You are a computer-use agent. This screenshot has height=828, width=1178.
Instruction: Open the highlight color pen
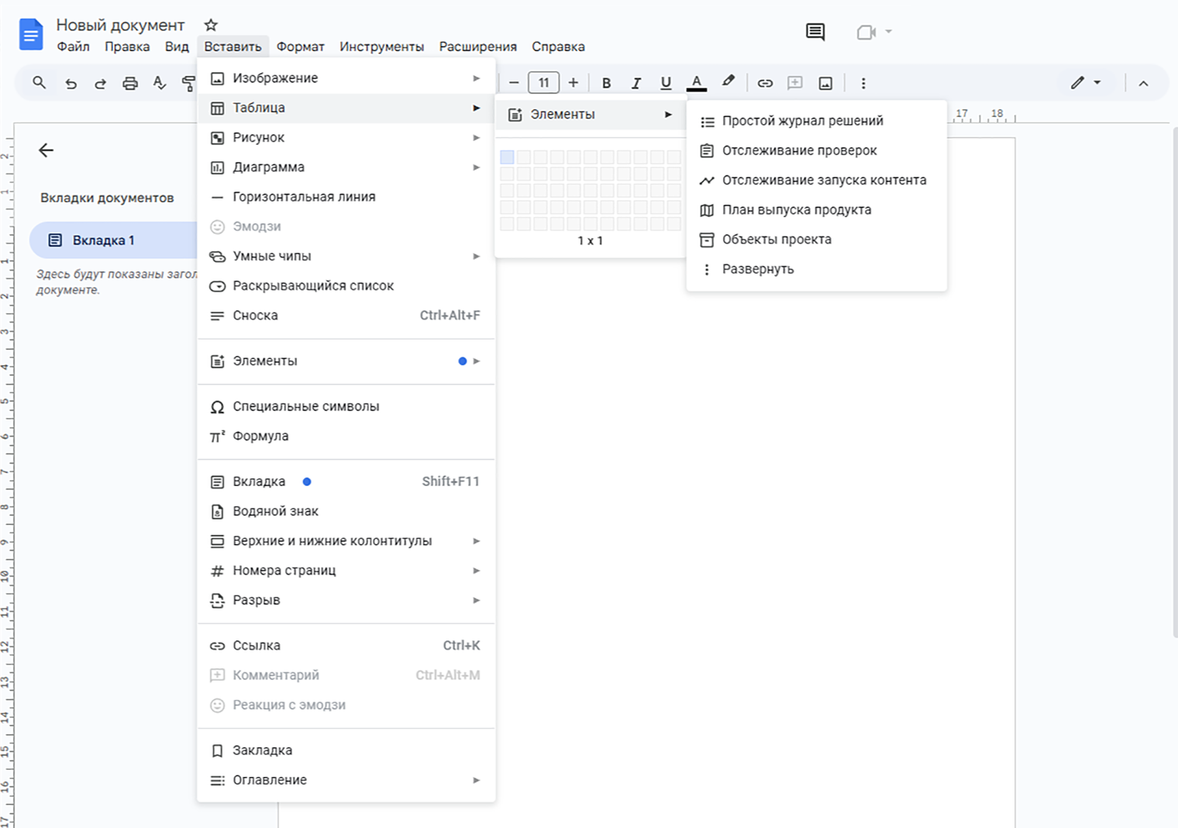(728, 81)
